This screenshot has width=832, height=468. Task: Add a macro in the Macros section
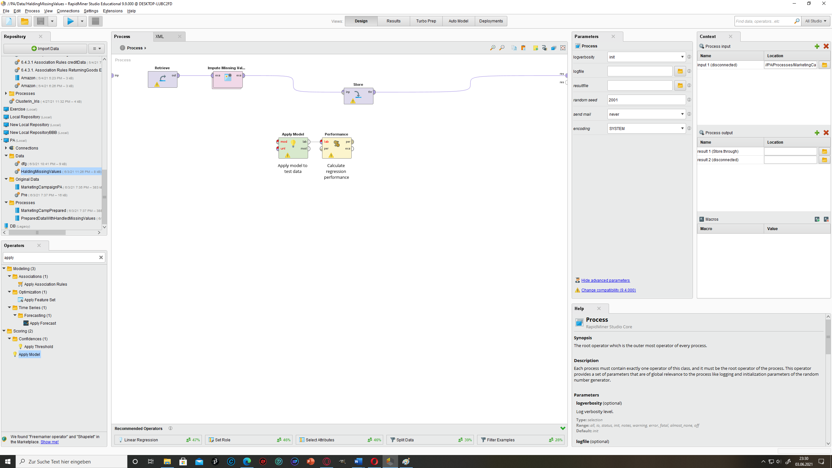coord(817,219)
